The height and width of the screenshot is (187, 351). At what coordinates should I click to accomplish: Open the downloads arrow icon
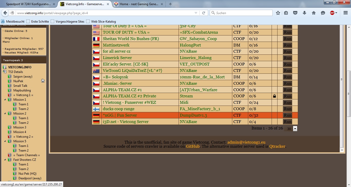tap(304, 13)
